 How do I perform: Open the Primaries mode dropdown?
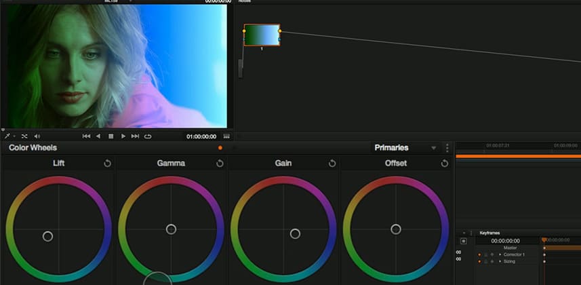pyautogui.click(x=405, y=148)
